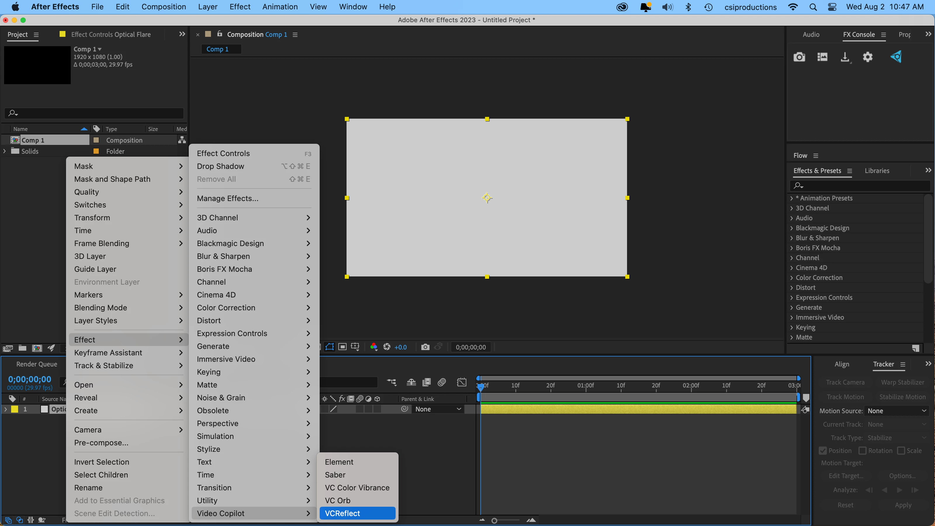Toggle the Position checkbox in Tracker
The width and height of the screenshot is (935, 526).
[823, 451]
